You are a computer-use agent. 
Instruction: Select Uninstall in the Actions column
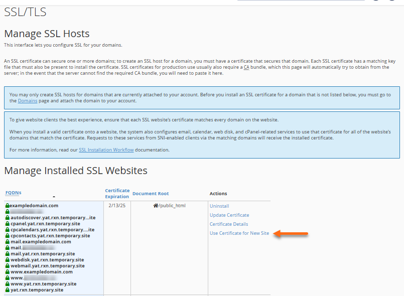(x=220, y=205)
